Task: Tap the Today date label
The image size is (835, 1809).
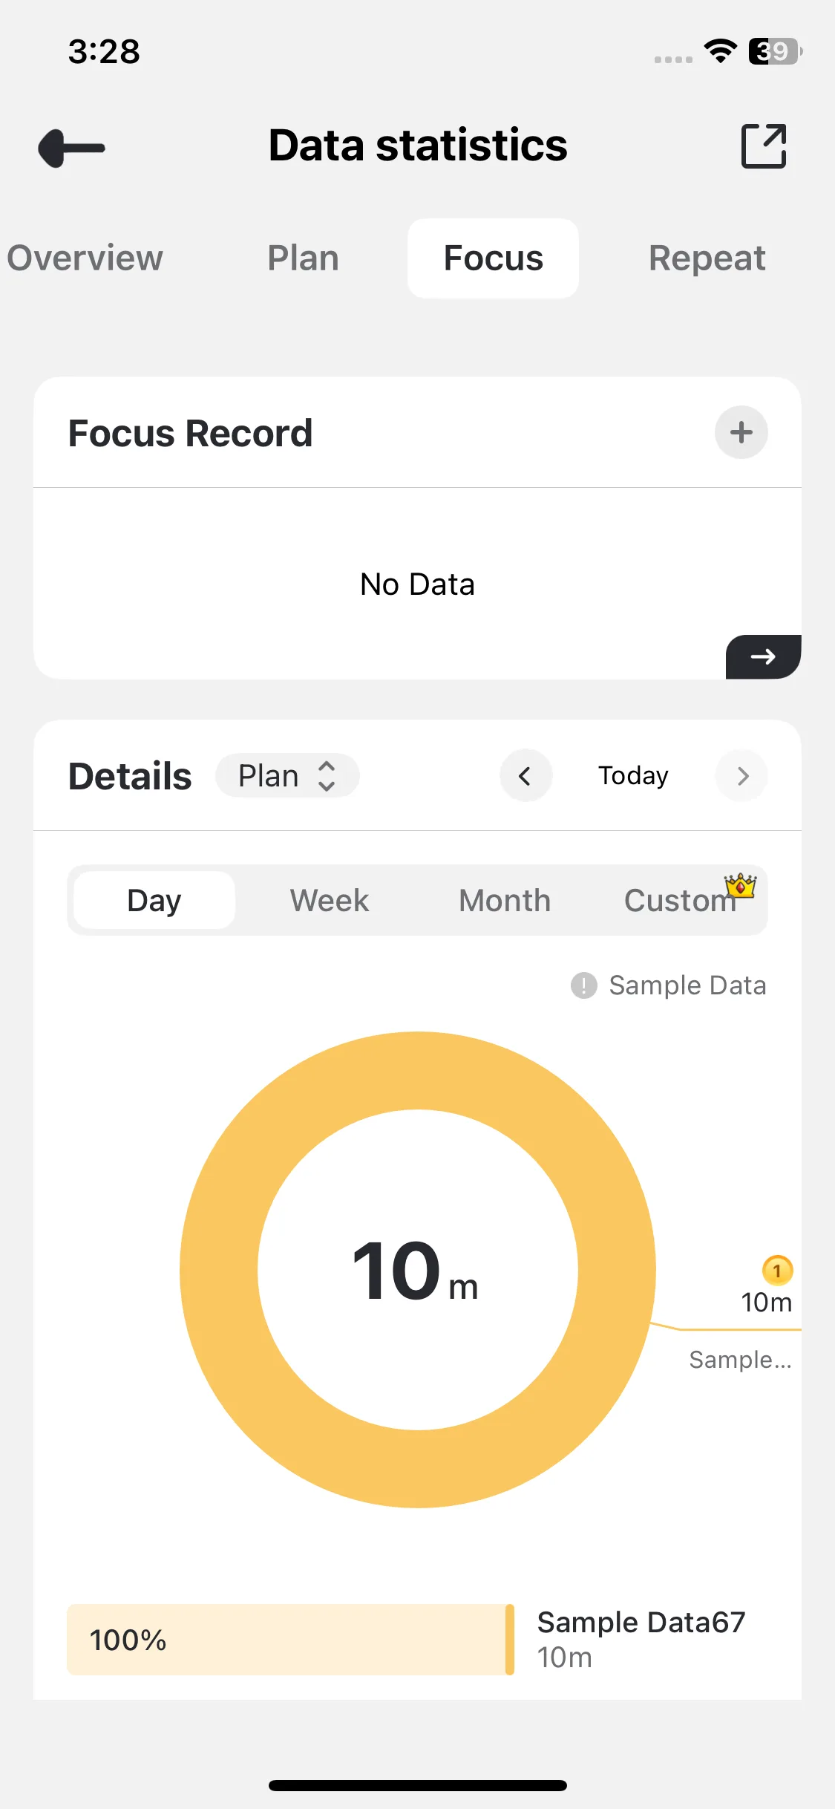Action: 633,776
